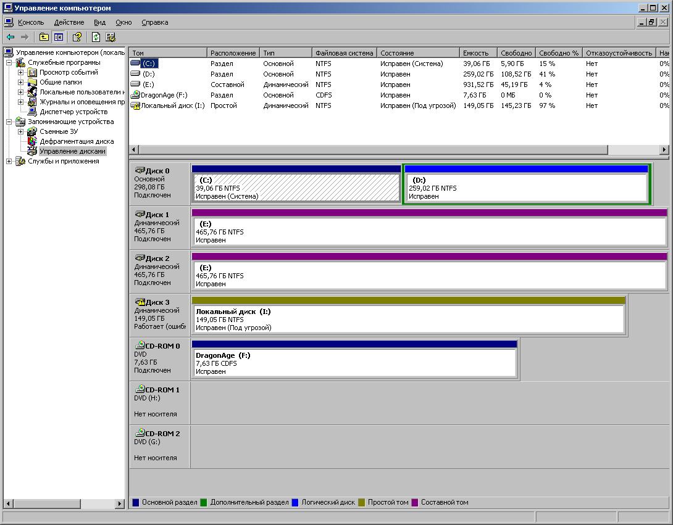Select Disk Defragmenter in the tree
This screenshot has width=673, height=525.
point(77,141)
